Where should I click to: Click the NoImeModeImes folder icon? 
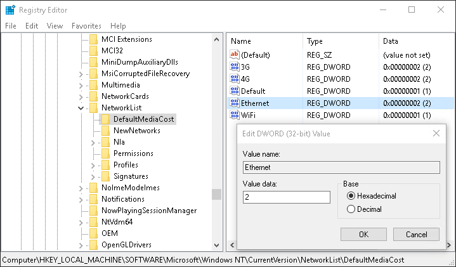point(94,188)
